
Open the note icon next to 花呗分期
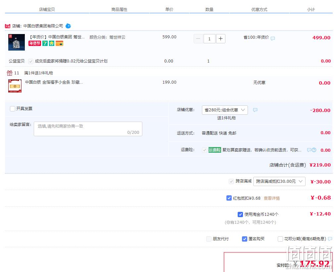point(330,239)
